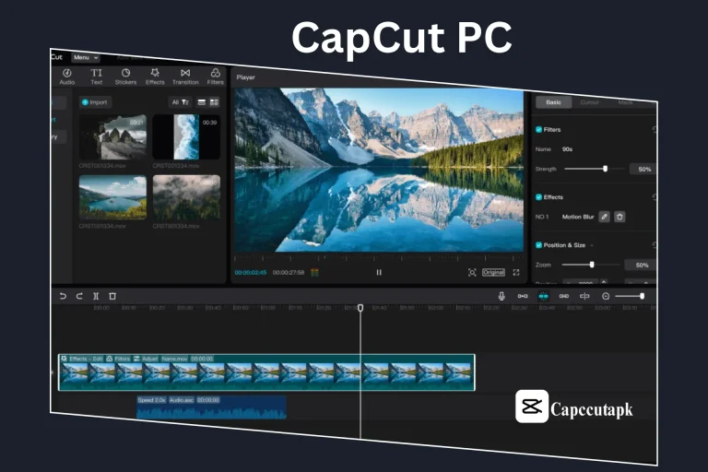The height and width of the screenshot is (472, 708).
Task: Adjust the Zoom slider in properties
Action: pos(591,265)
